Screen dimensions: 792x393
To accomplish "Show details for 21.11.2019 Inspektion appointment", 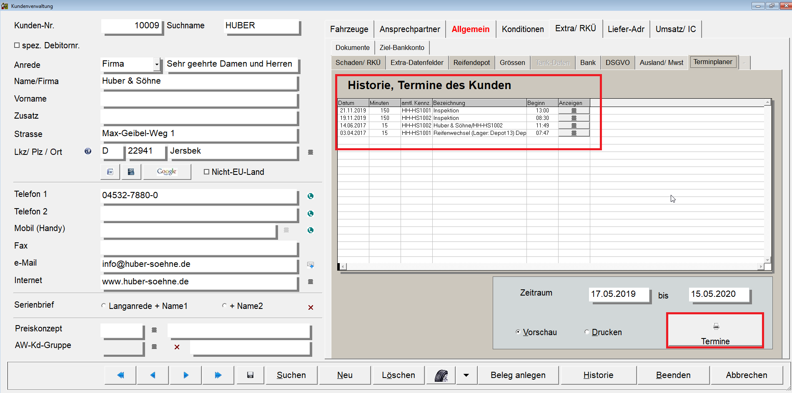I will click(x=574, y=111).
